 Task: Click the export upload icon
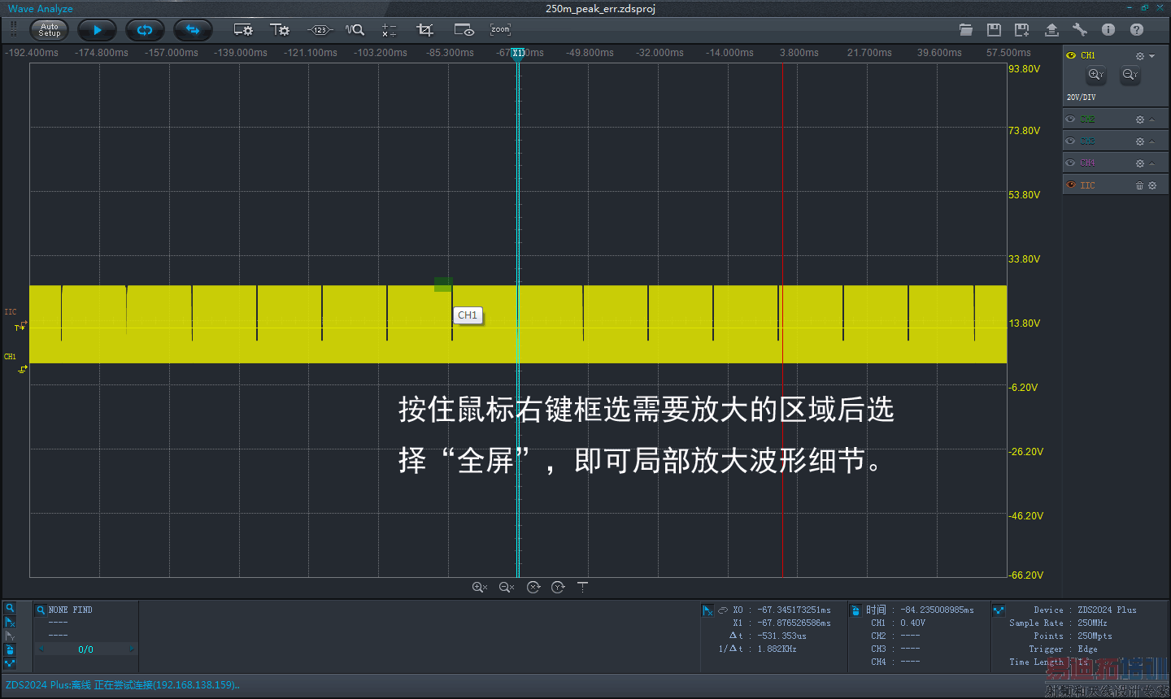[x=1051, y=30]
